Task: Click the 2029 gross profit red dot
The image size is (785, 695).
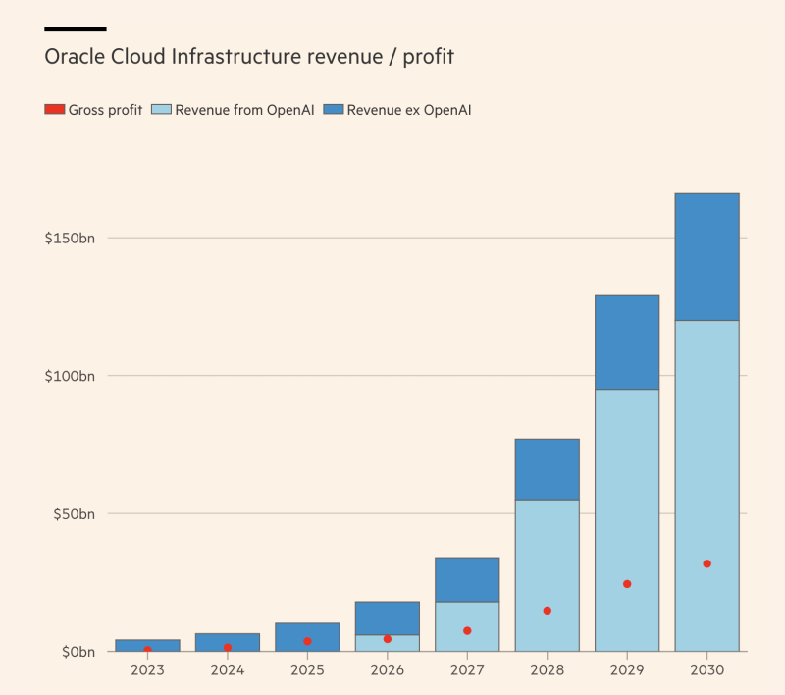Action: pos(627,584)
